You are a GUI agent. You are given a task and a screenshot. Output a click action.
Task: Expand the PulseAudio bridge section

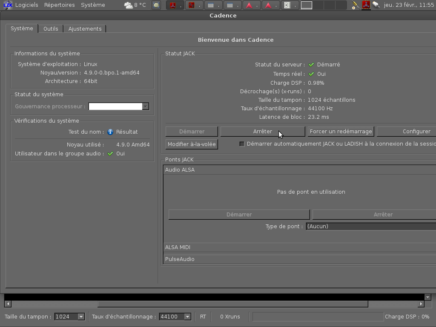(298, 259)
